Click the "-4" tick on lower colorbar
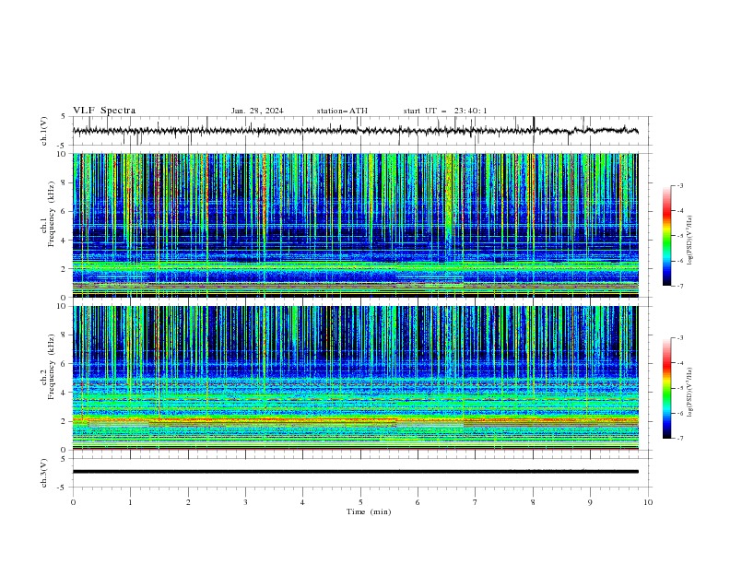 (x=679, y=363)
